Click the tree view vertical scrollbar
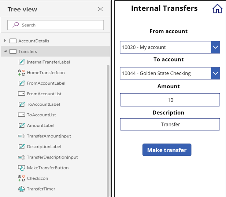Viewport: 226px width, 197px height. tap(108, 131)
